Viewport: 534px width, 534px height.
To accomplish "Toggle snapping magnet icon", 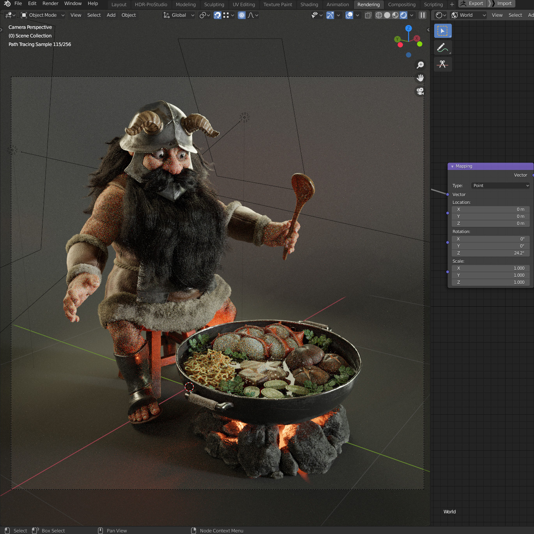I will click(217, 15).
